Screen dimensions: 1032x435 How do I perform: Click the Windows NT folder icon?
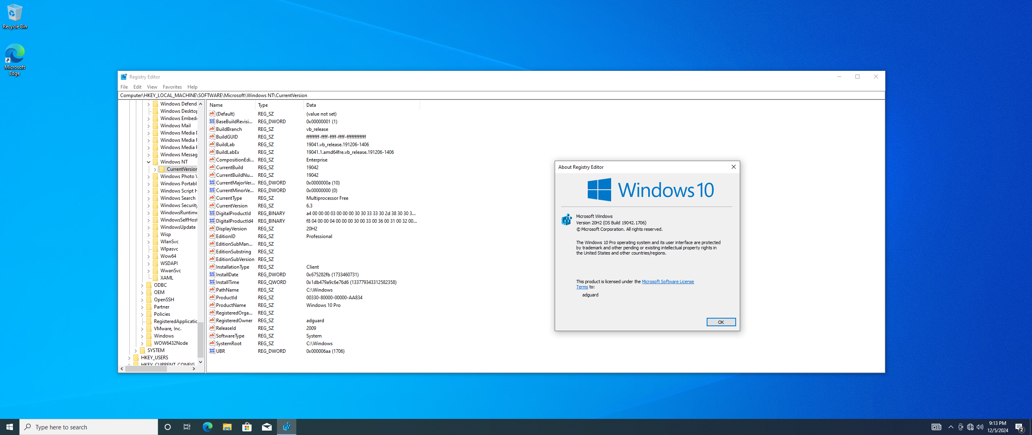(x=156, y=162)
